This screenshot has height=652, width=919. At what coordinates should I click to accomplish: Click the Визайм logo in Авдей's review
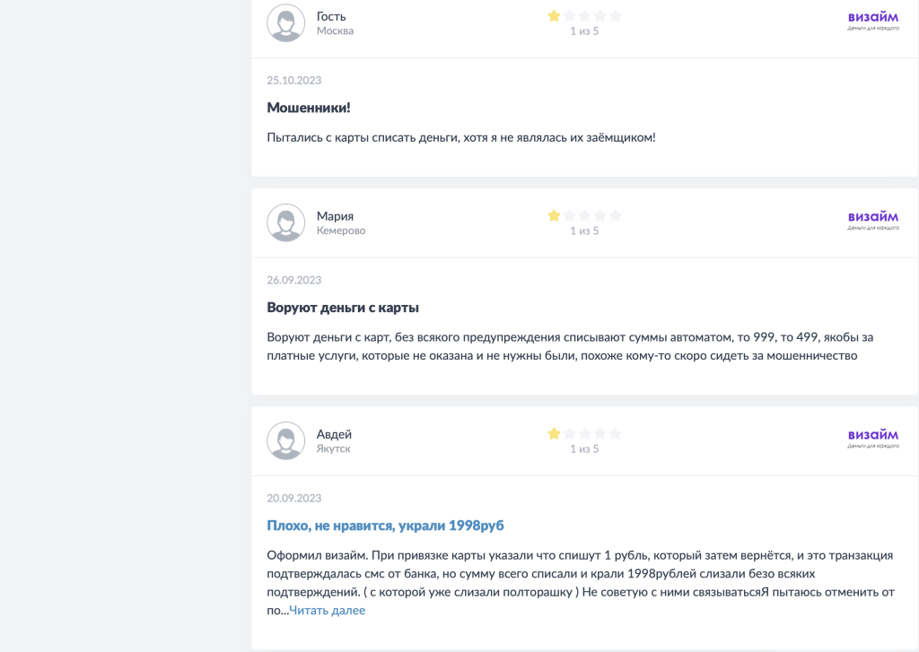[x=872, y=438]
